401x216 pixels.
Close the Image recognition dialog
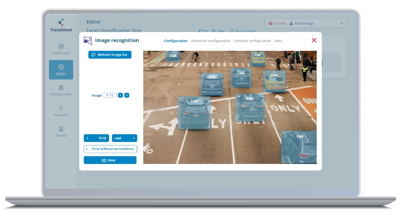(314, 40)
